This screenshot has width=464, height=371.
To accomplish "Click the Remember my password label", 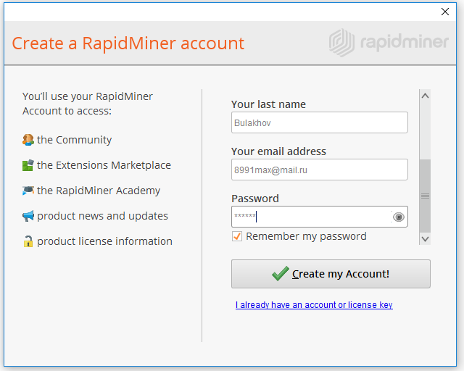I will click(306, 236).
